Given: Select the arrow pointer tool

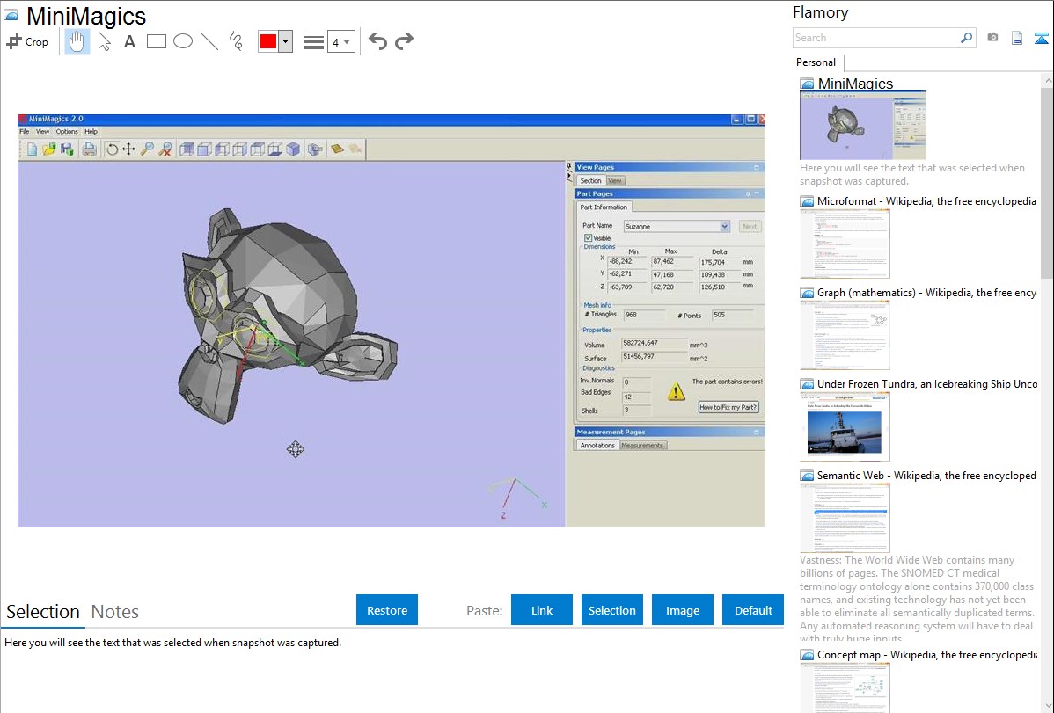Looking at the screenshot, I should 105,41.
